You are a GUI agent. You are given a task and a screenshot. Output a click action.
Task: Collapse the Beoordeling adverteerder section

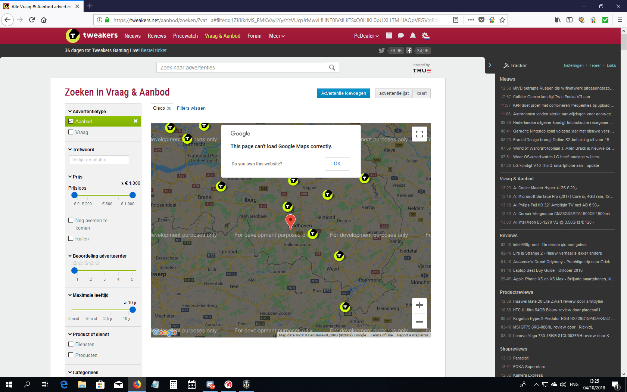[97, 256]
